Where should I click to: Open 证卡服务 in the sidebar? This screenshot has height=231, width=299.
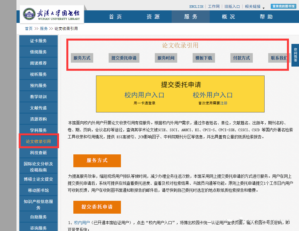(x=38, y=41)
